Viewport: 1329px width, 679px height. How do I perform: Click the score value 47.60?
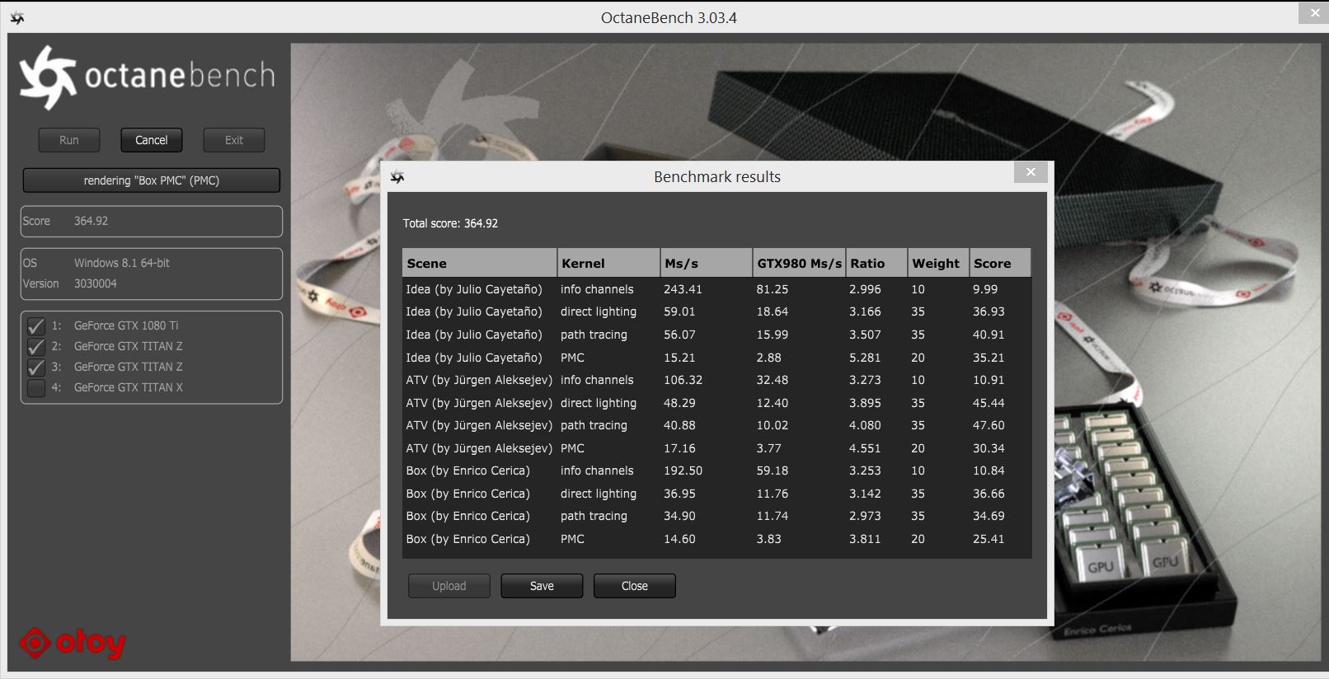(x=989, y=425)
